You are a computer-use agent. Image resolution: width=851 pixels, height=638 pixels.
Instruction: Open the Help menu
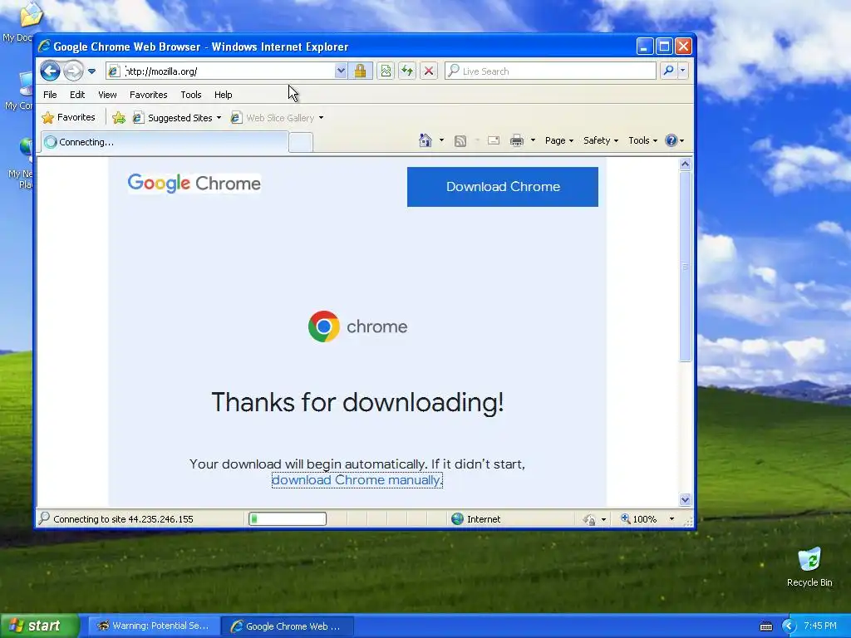point(223,95)
